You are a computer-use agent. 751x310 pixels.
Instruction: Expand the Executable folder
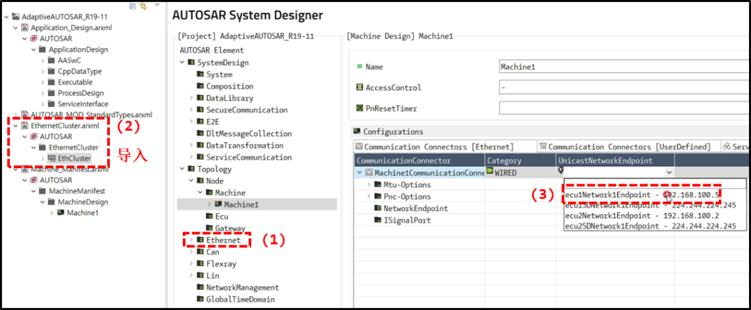point(42,82)
